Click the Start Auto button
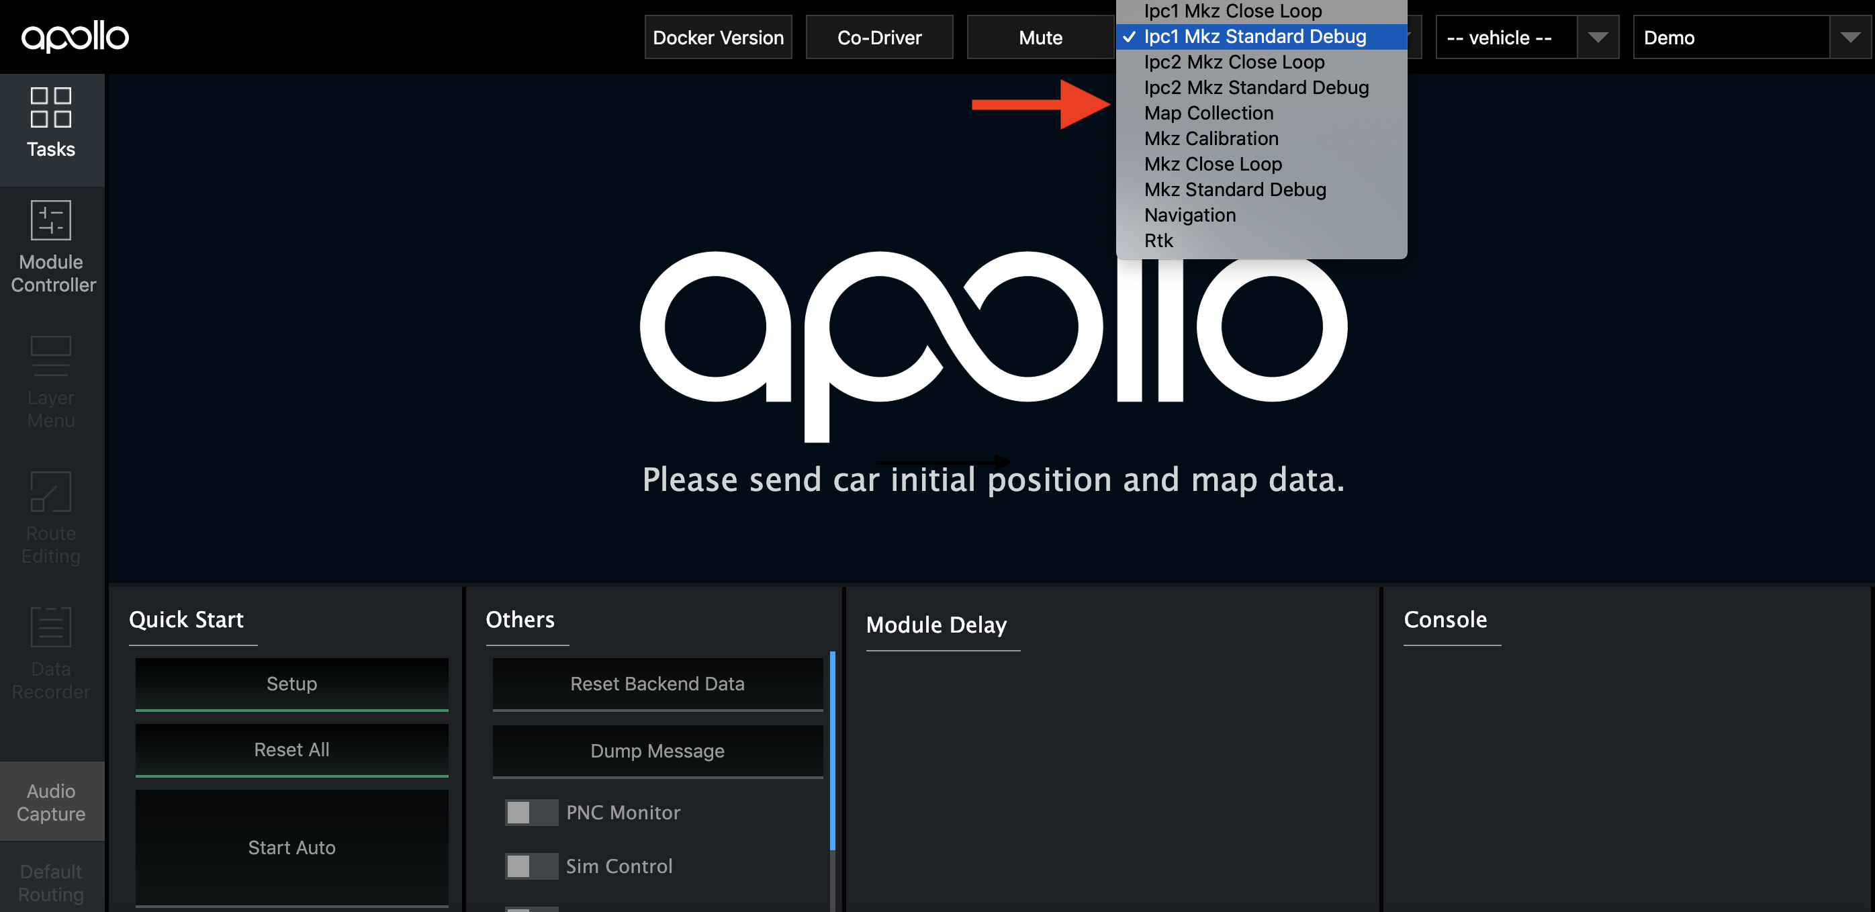Screen dimensions: 1875x912 point(292,848)
